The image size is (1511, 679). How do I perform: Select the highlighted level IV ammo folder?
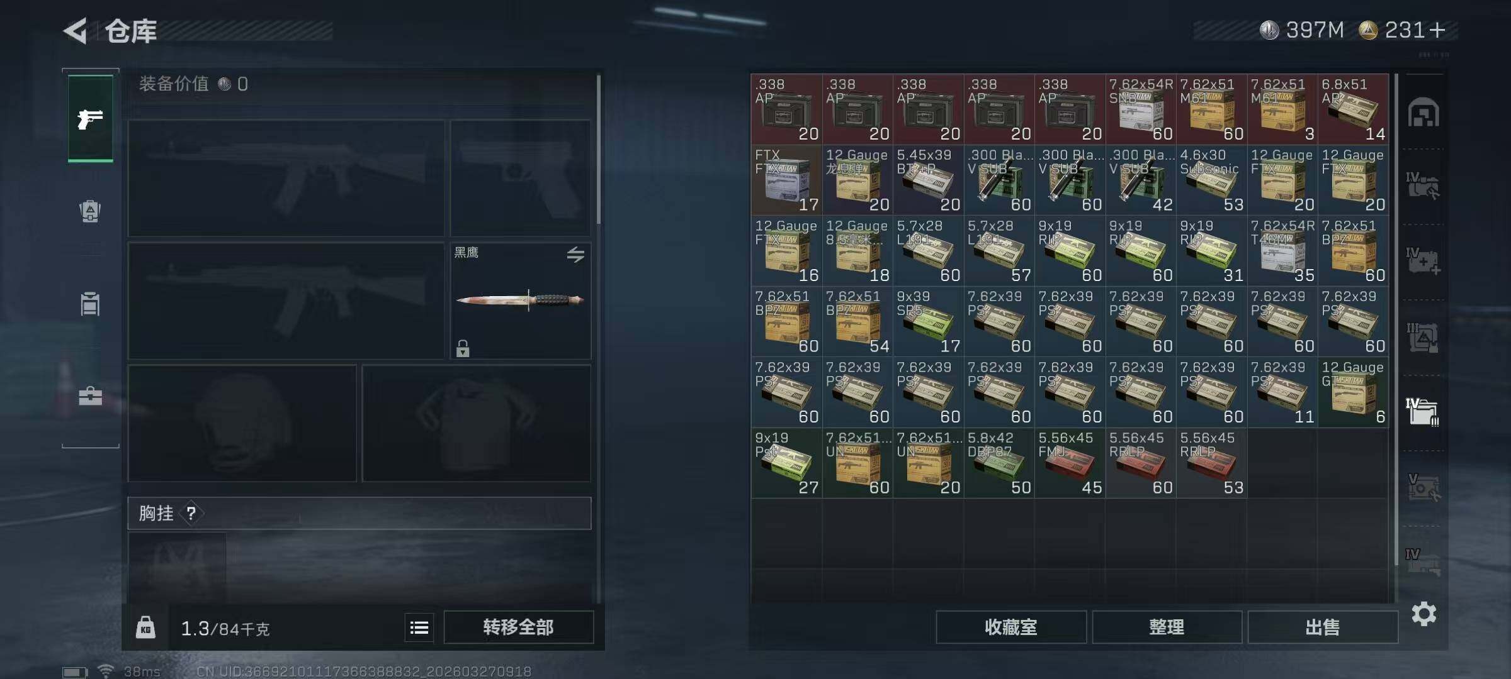[x=1423, y=412]
